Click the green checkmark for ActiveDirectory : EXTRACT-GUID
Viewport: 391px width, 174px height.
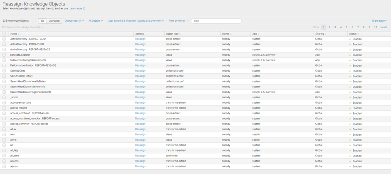tap(350, 39)
